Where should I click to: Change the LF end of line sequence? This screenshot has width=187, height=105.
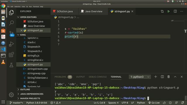132,103
